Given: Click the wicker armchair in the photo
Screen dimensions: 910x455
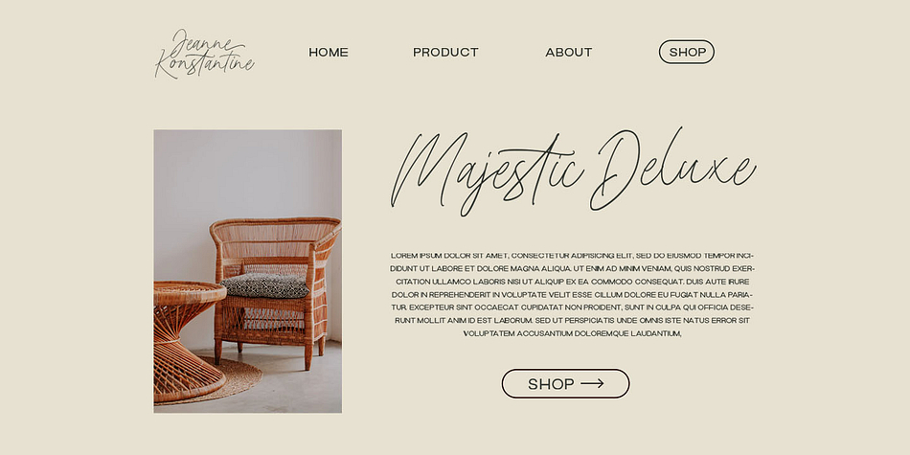Looking at the screenshot, I should (x=275, y=290).
